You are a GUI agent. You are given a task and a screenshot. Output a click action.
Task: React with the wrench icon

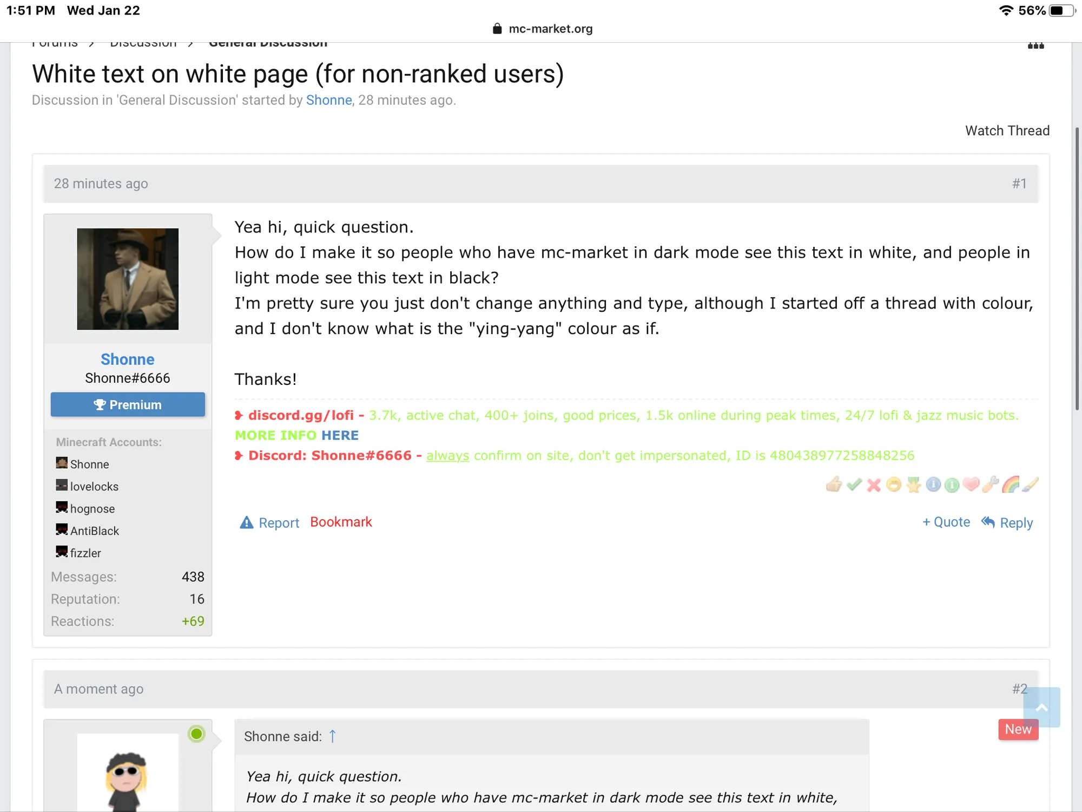991,484
